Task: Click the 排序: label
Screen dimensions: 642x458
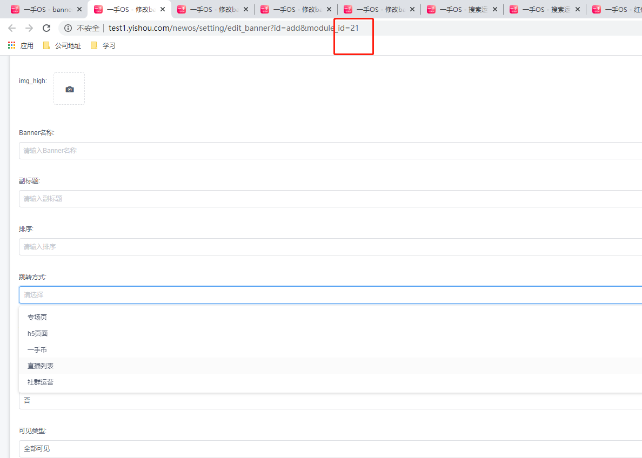Action: (x=26, y=229)
